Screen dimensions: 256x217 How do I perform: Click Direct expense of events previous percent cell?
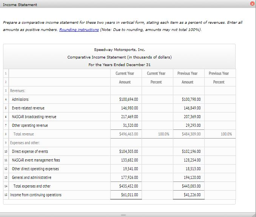coord(220,151)
